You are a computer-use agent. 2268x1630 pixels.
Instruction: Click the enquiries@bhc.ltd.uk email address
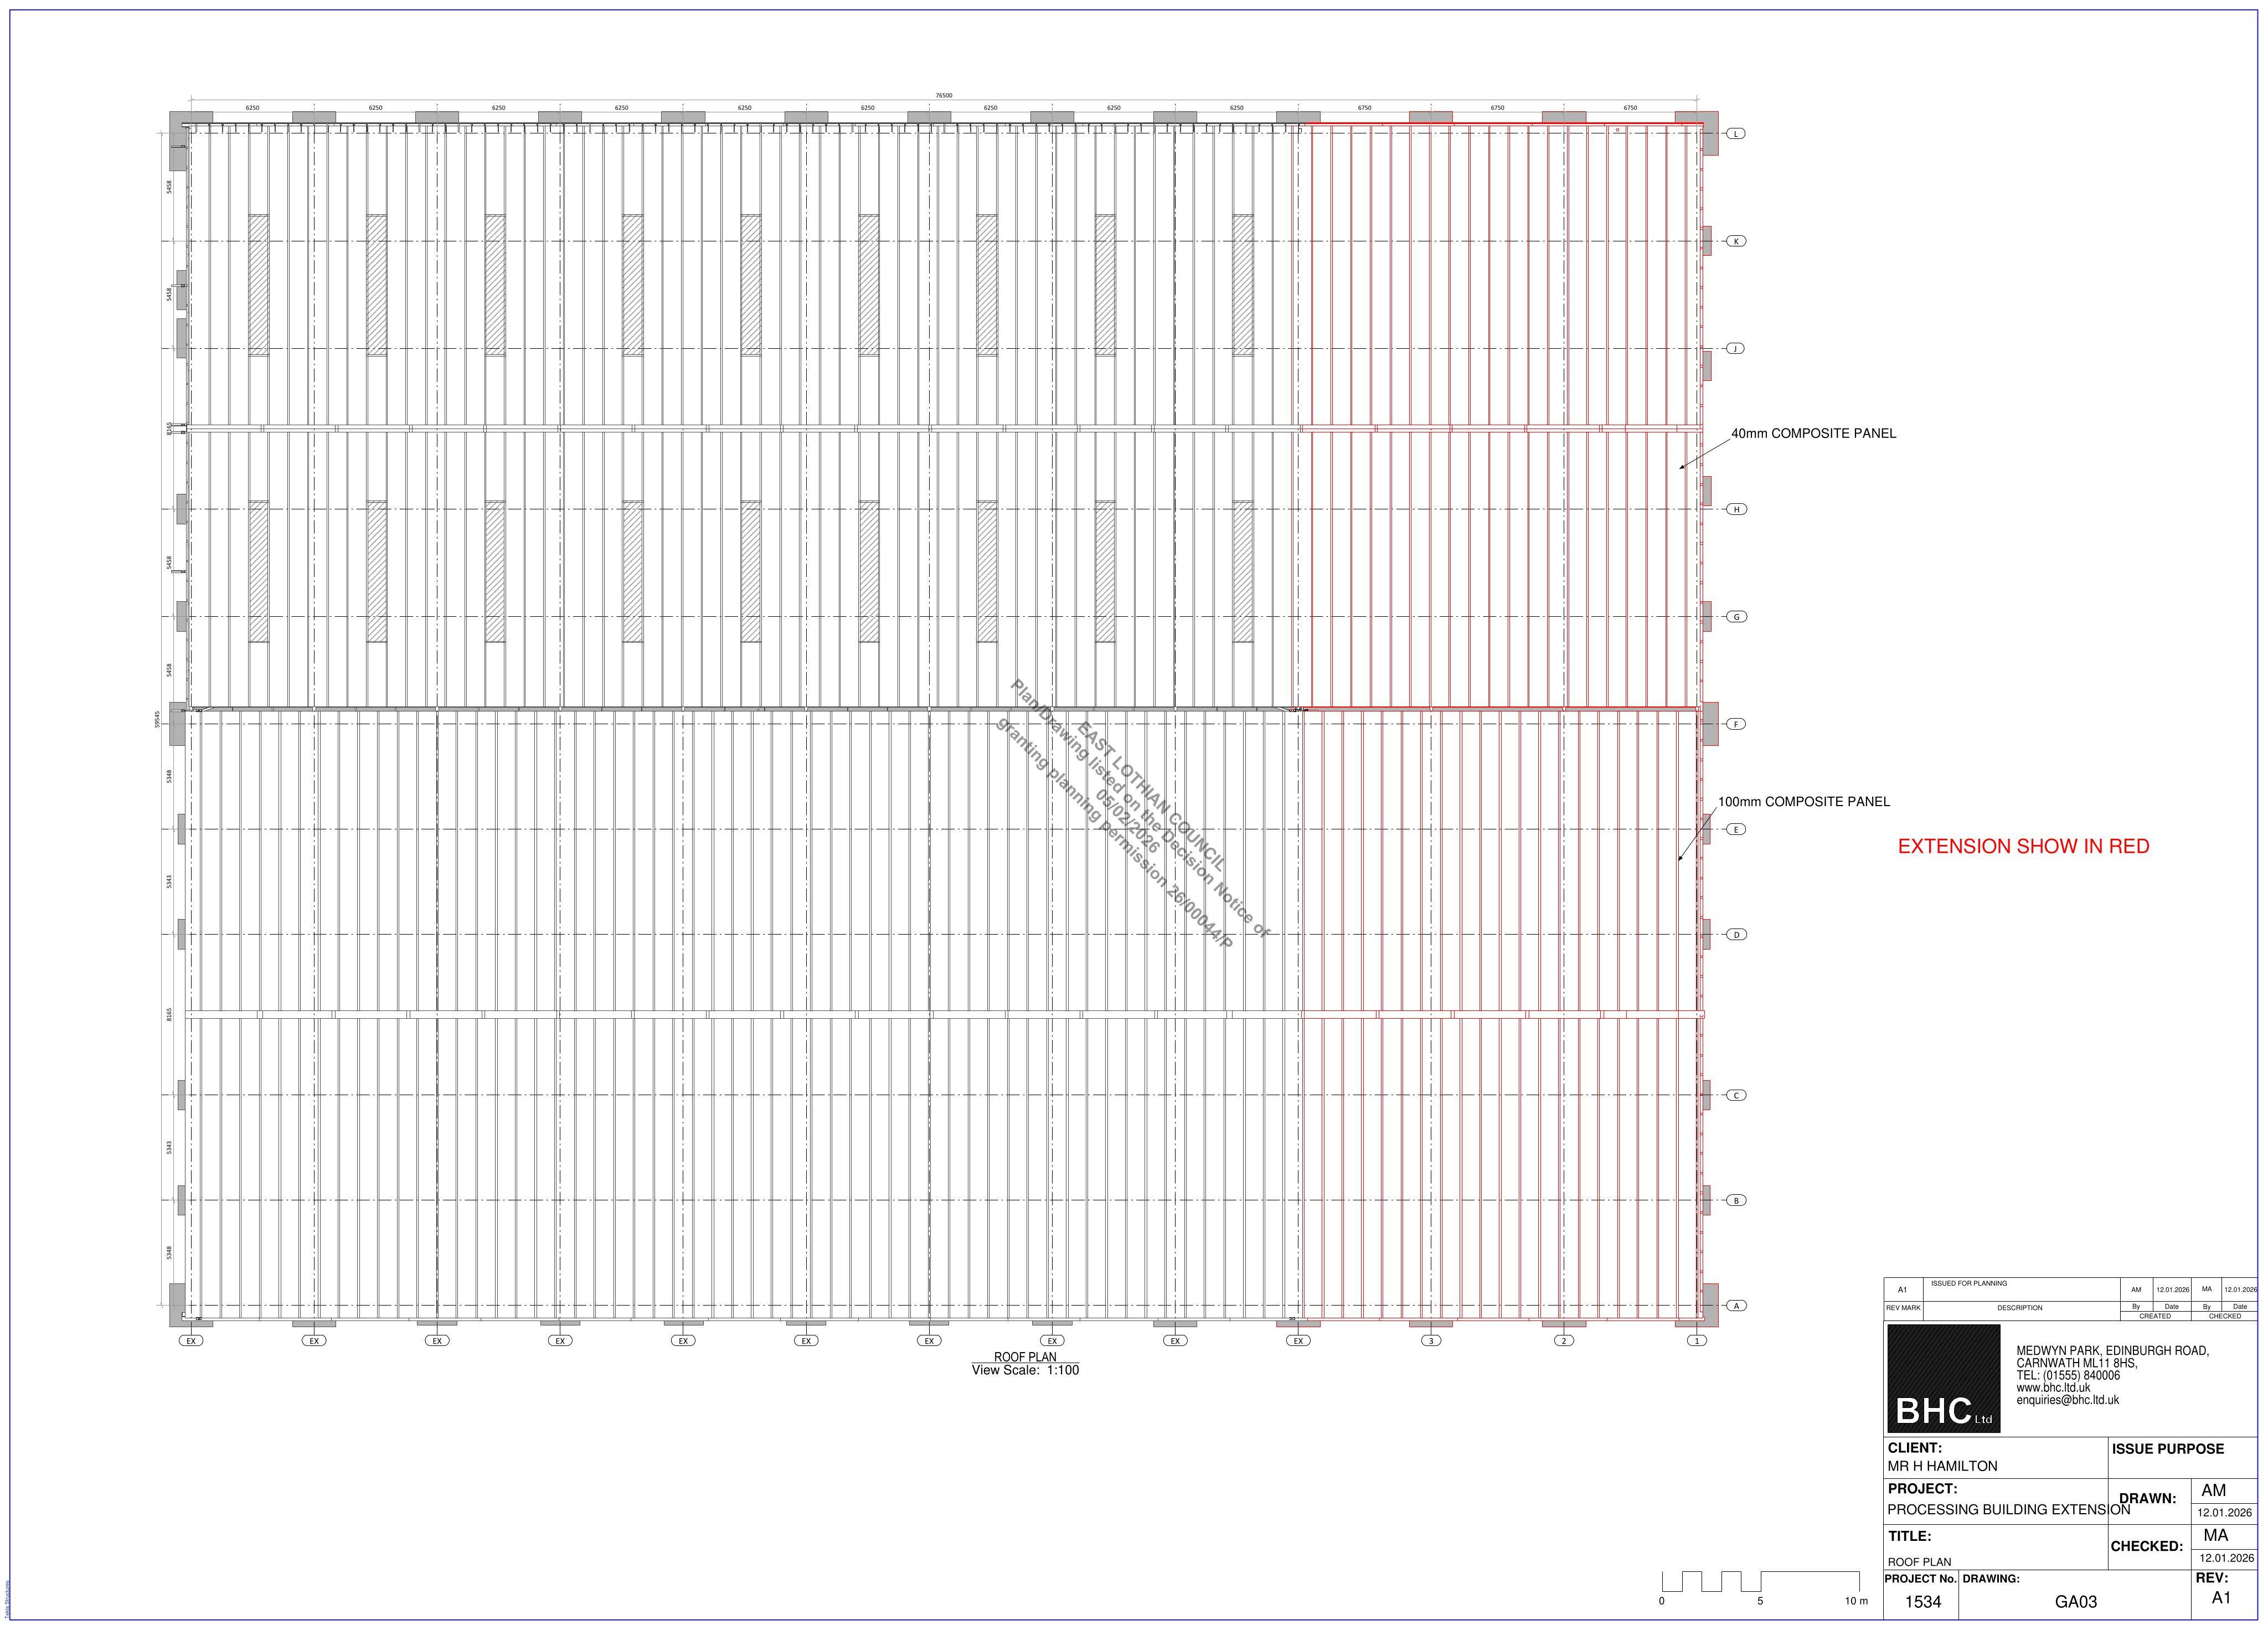coord(2067,1400)
